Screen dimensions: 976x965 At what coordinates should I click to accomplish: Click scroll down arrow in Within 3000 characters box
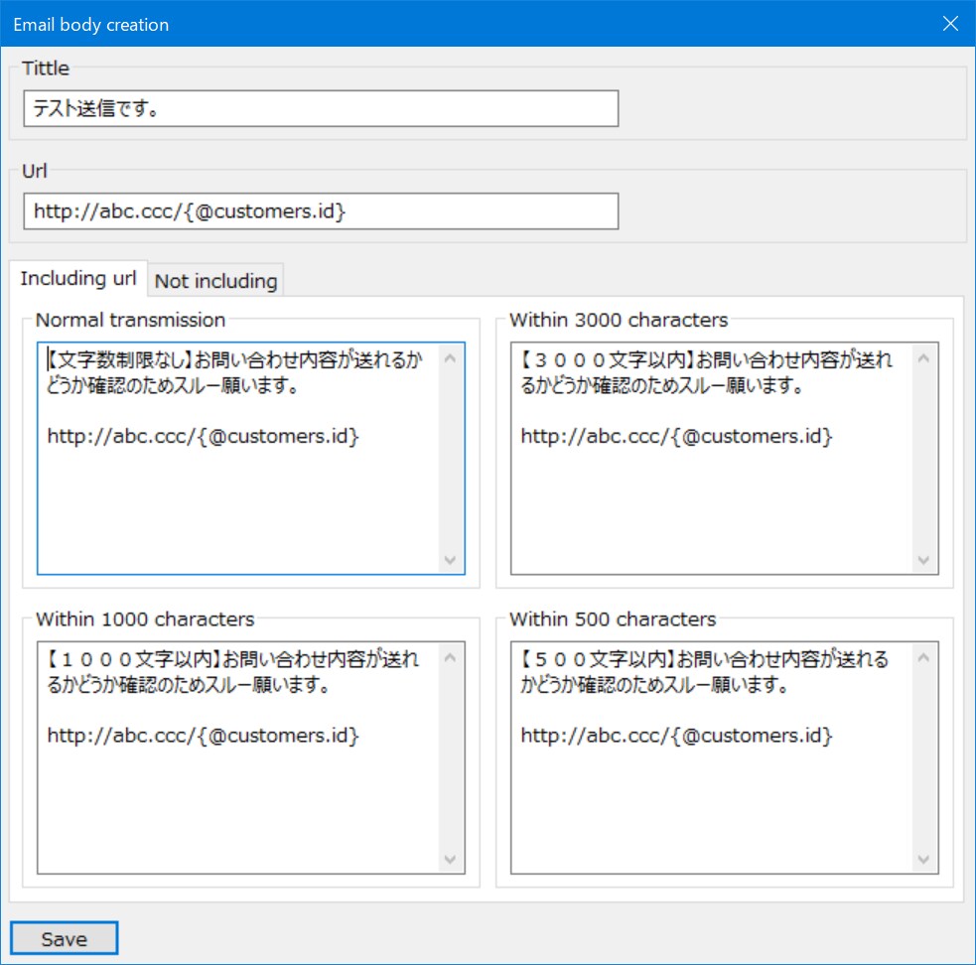click(924, 560)
